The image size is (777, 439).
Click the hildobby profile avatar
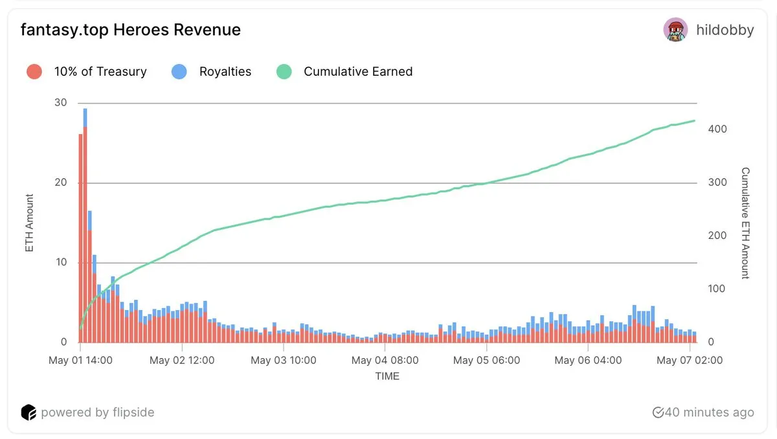pyautogui.click(x=675, y=30)
